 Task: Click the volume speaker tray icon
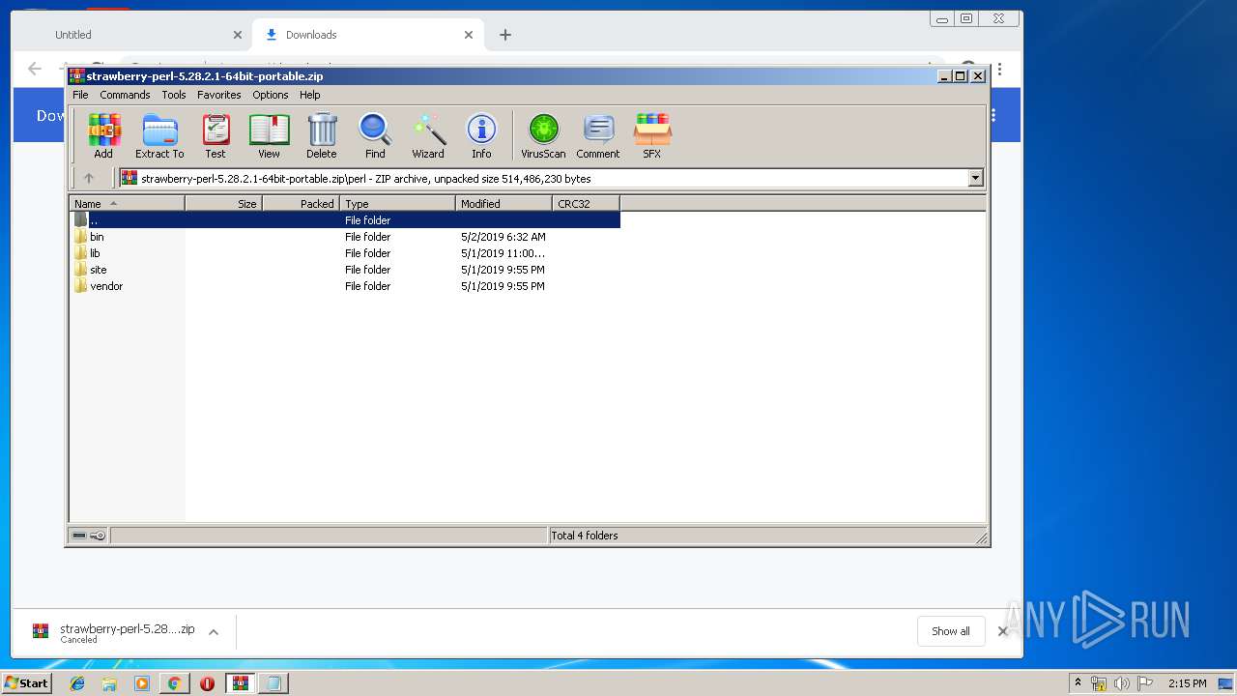point(1121,683)
